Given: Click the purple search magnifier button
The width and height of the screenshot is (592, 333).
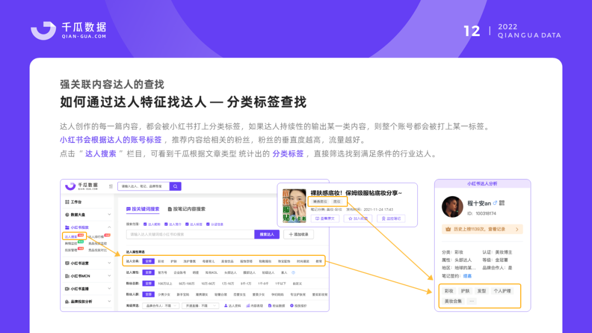Looking at the screenshot, I should (x=175, y=186).
